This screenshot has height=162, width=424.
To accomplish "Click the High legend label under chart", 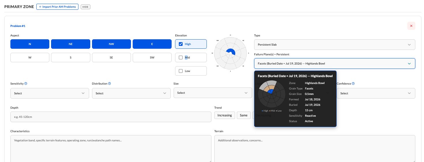I will click(265, 111).
